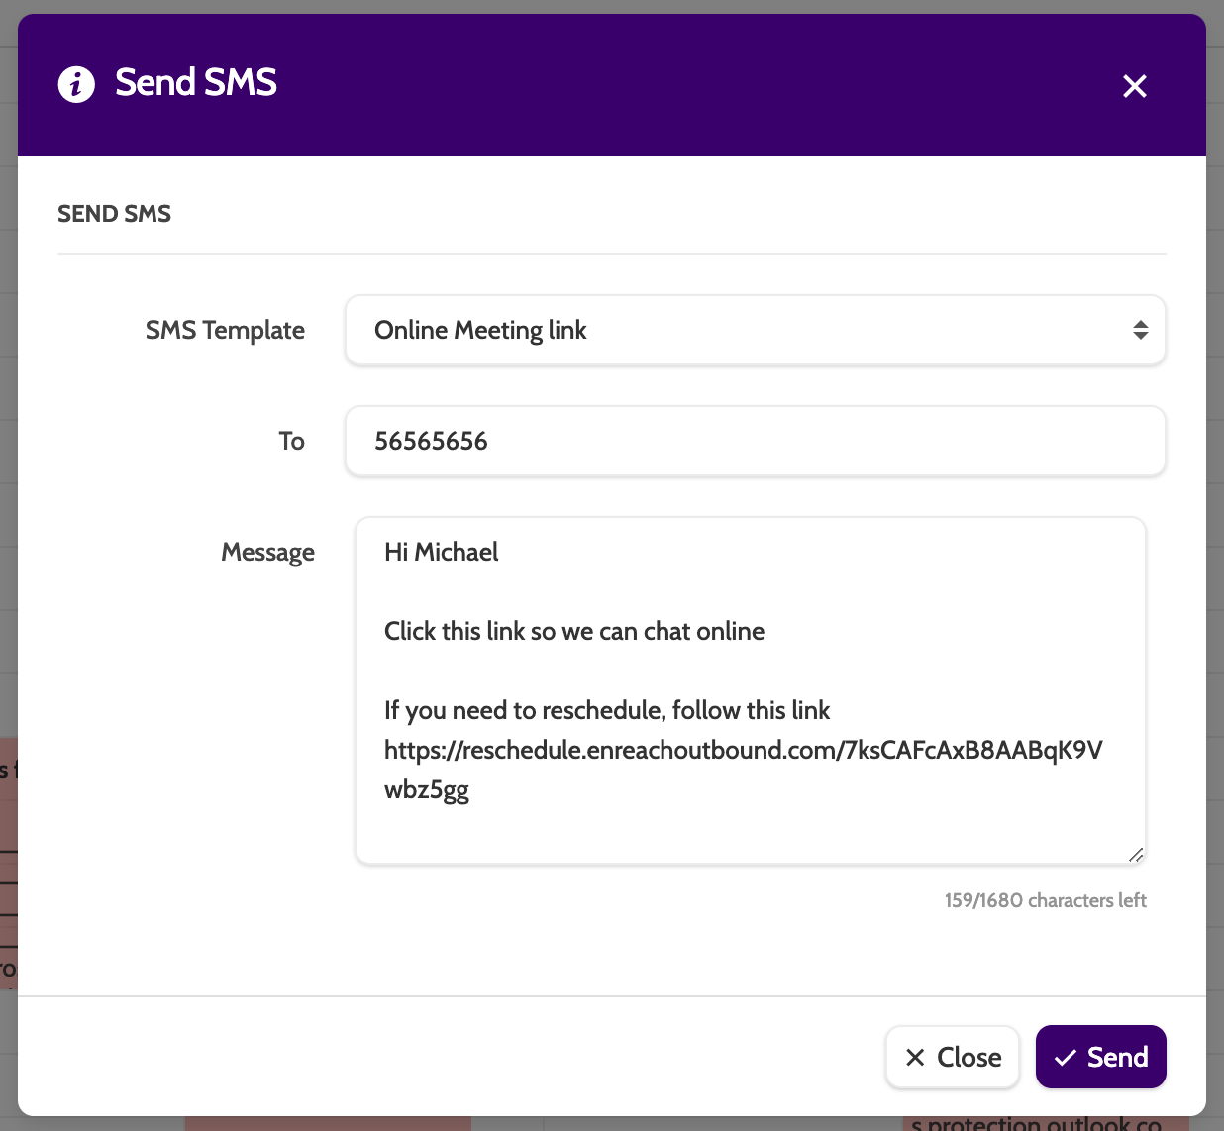Screen dimensions: 1224x1131
Task: Click the "Message" field label
Action: (x=267, y=552)
